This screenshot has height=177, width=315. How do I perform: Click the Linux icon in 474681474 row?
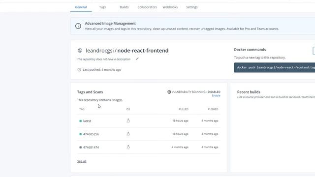pos(128,147)
